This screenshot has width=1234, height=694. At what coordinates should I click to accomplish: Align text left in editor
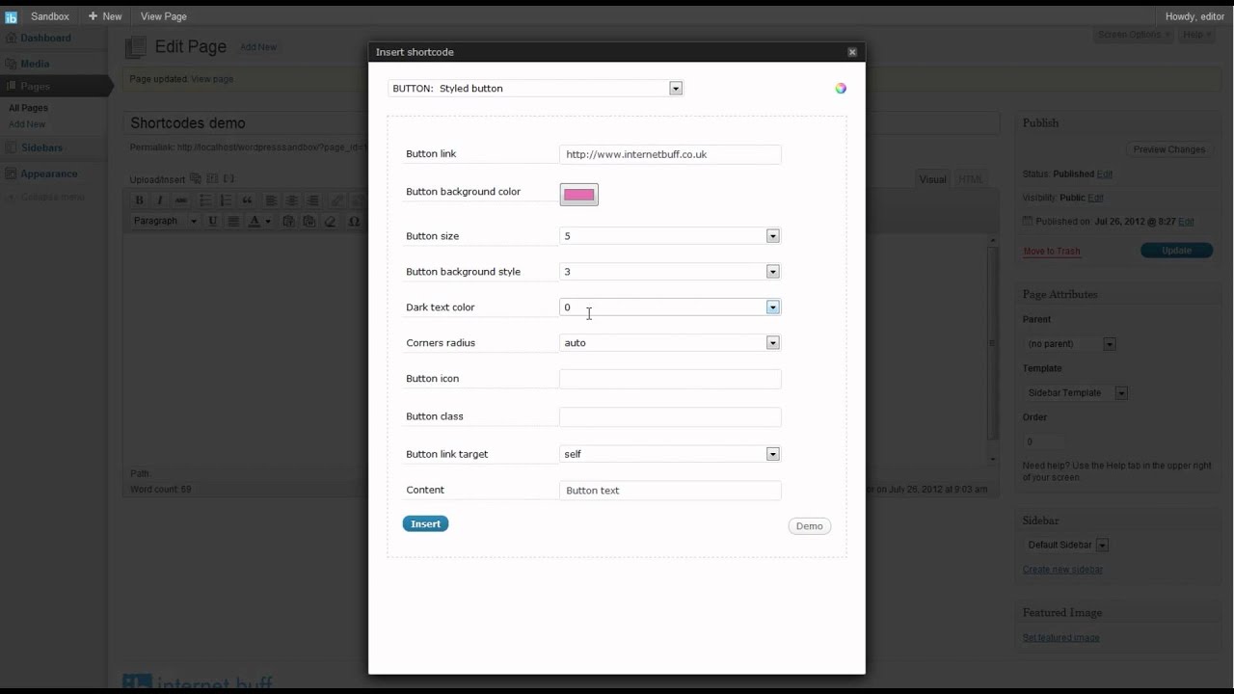[x=270, y=200]
